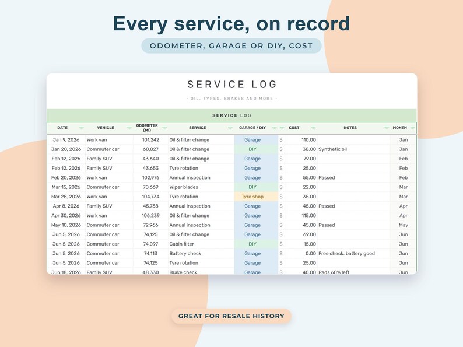The height and width of the screenshot is (347, 463).
Task: Select the SERVICE column header text
Action: [x=197, y=128]
